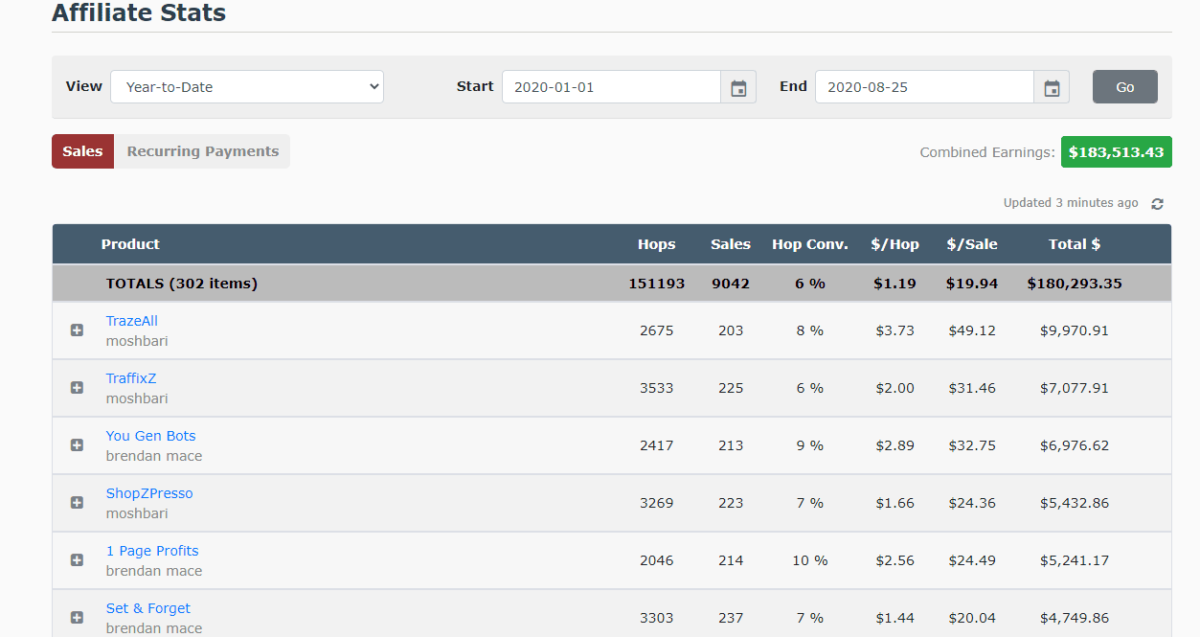Click the End date input field
The height and width of the screenshot is (637, 1200).
[x=924, y=87]
